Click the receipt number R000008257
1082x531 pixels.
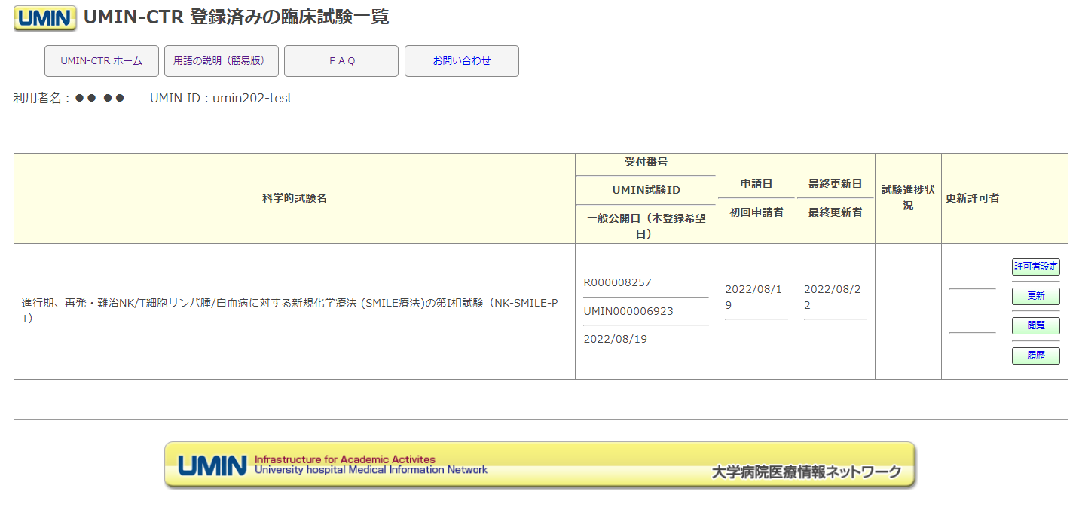(617, 282)
